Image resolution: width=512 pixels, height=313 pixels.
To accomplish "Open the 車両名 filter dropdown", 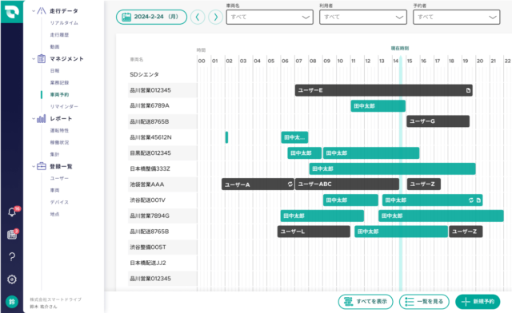I will tap(270, 17).
